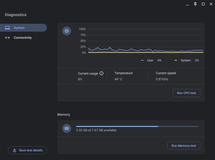The image size is (215, 160).
Task: Click the blue User legend marker
Action: click(x=142, y=61)
